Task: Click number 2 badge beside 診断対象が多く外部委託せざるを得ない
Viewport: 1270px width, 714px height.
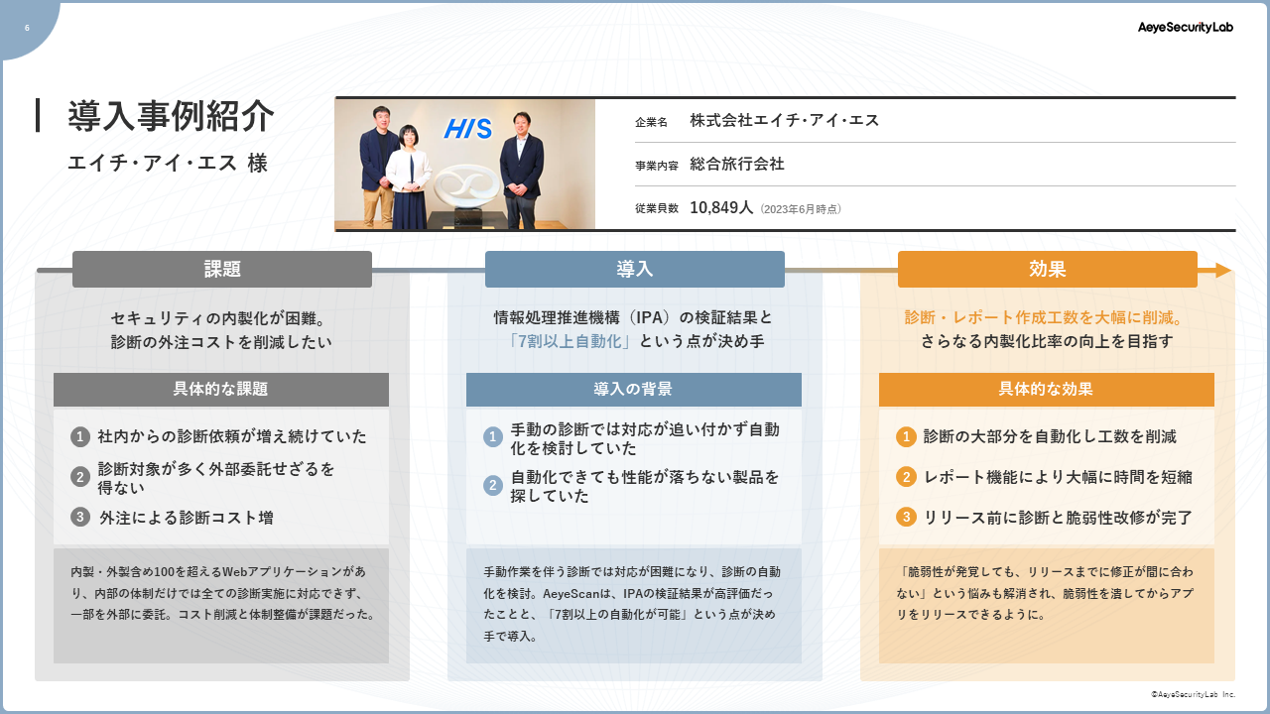Action: click(x=80, y=477)
